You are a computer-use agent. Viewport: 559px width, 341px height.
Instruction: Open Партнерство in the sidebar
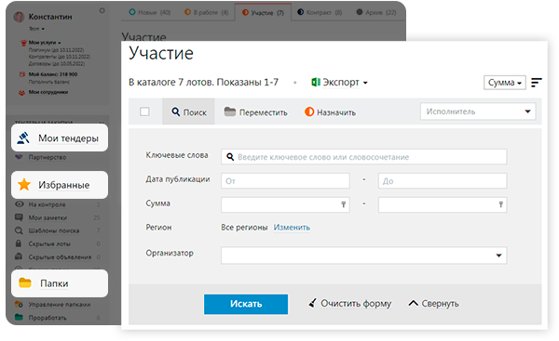48,157
